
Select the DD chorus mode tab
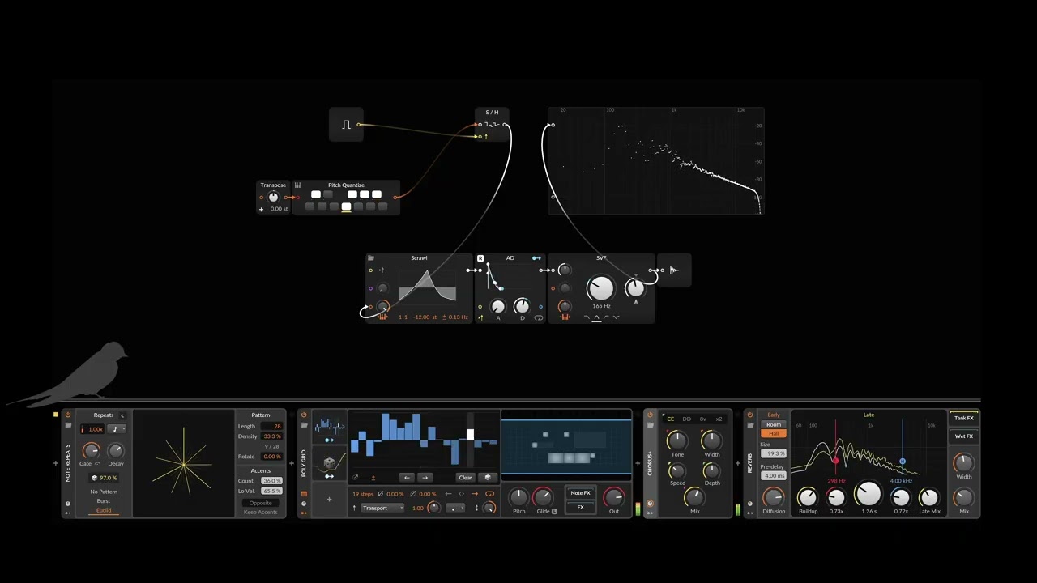(x=686, y=419)
